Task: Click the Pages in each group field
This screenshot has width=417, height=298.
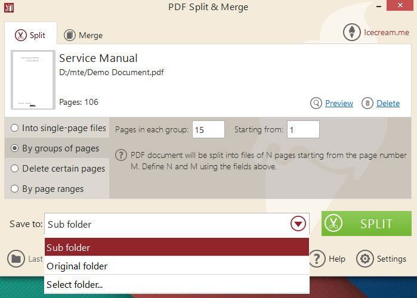Action: (x=208, y=129)
